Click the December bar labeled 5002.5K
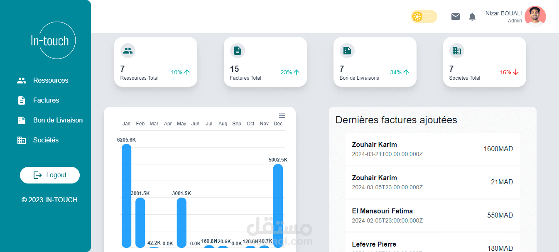Viewport: 559px width, 252px height. point(278,206)
